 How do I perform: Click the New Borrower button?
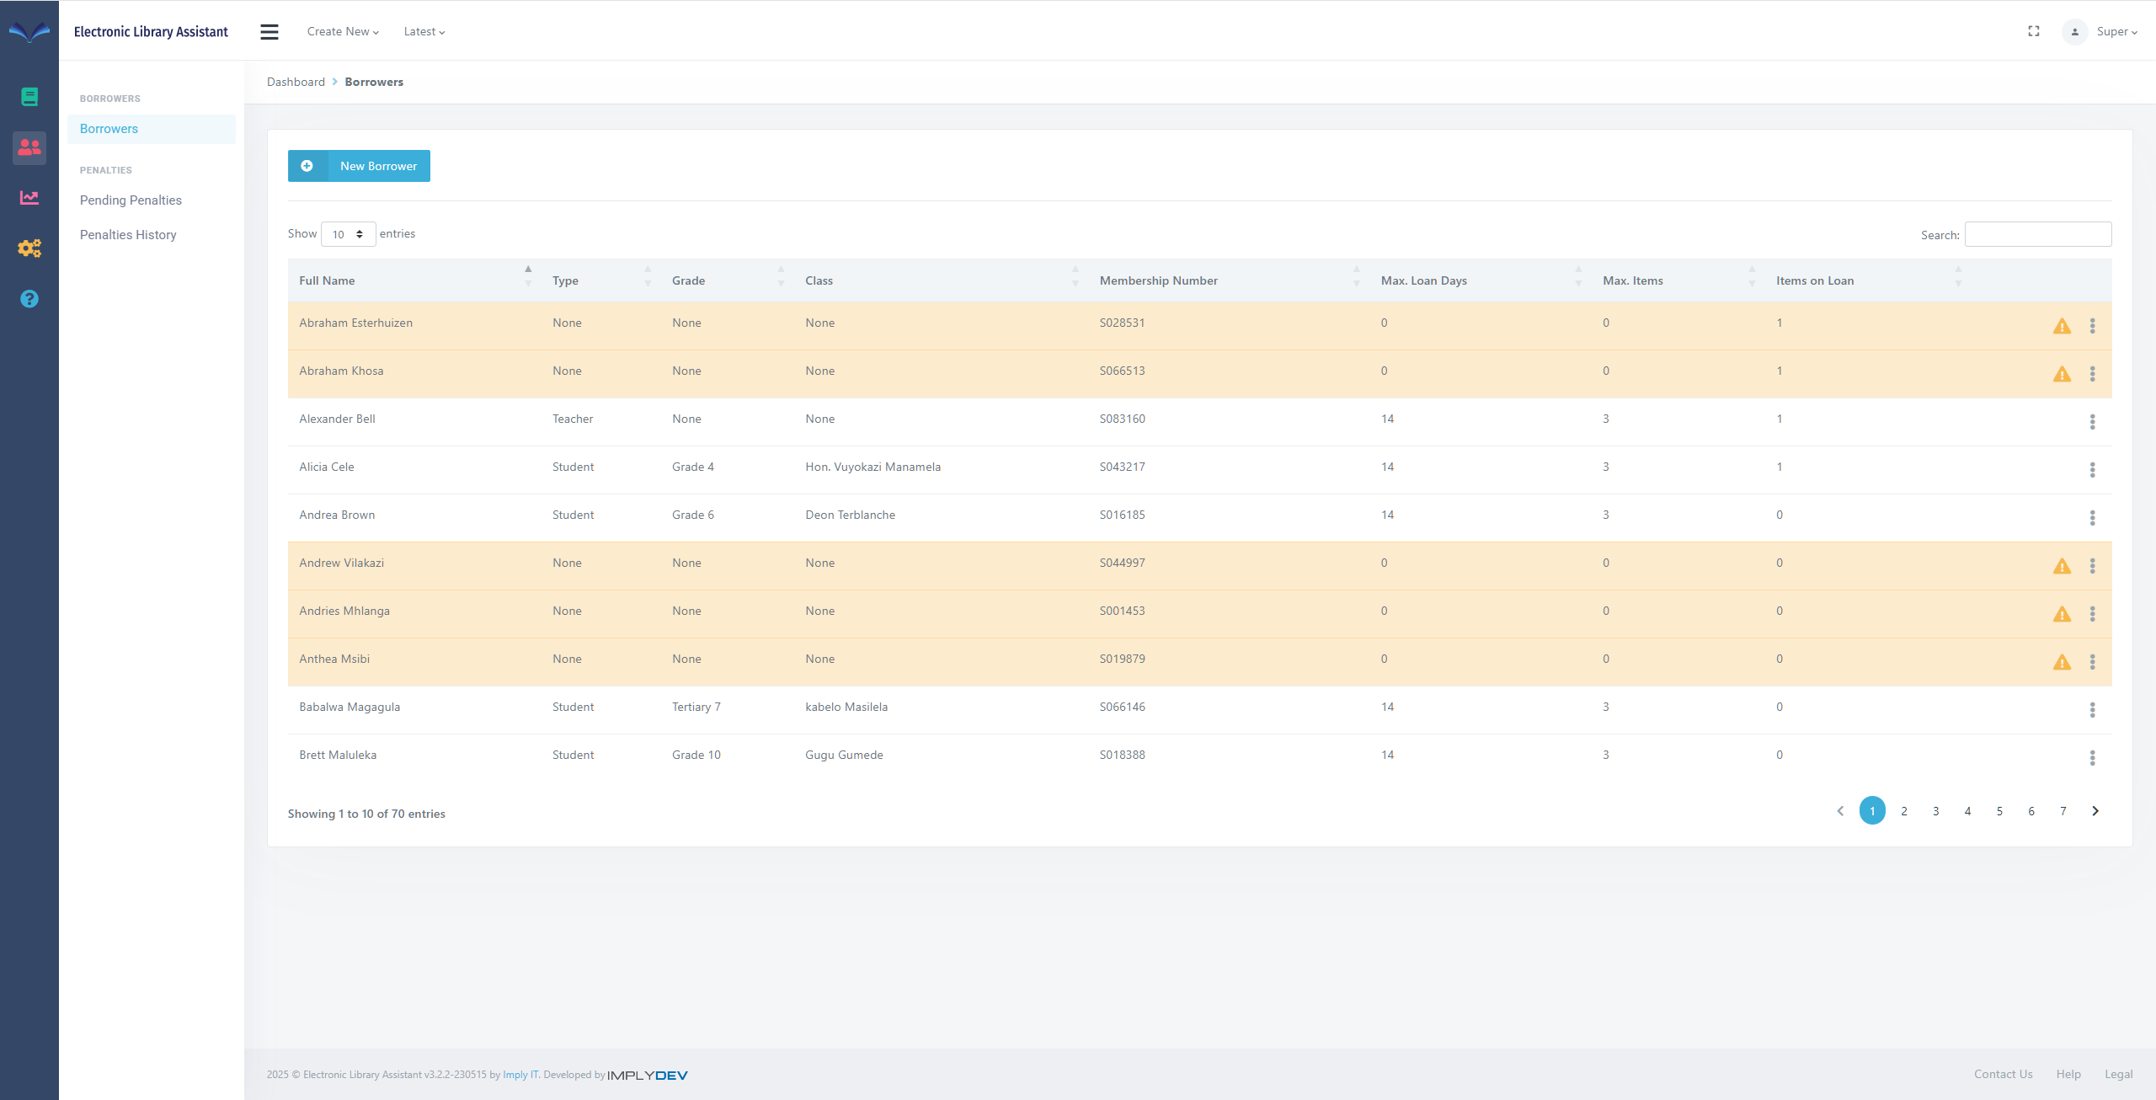point(359,166)
